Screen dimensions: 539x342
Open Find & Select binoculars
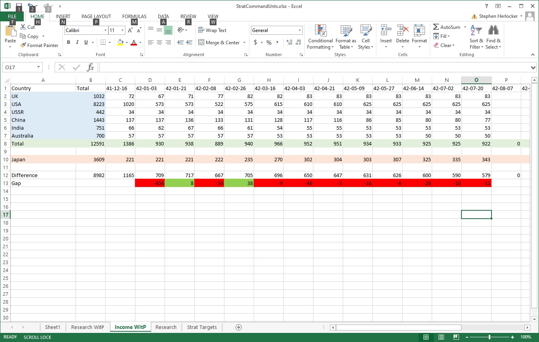(493, 37)
